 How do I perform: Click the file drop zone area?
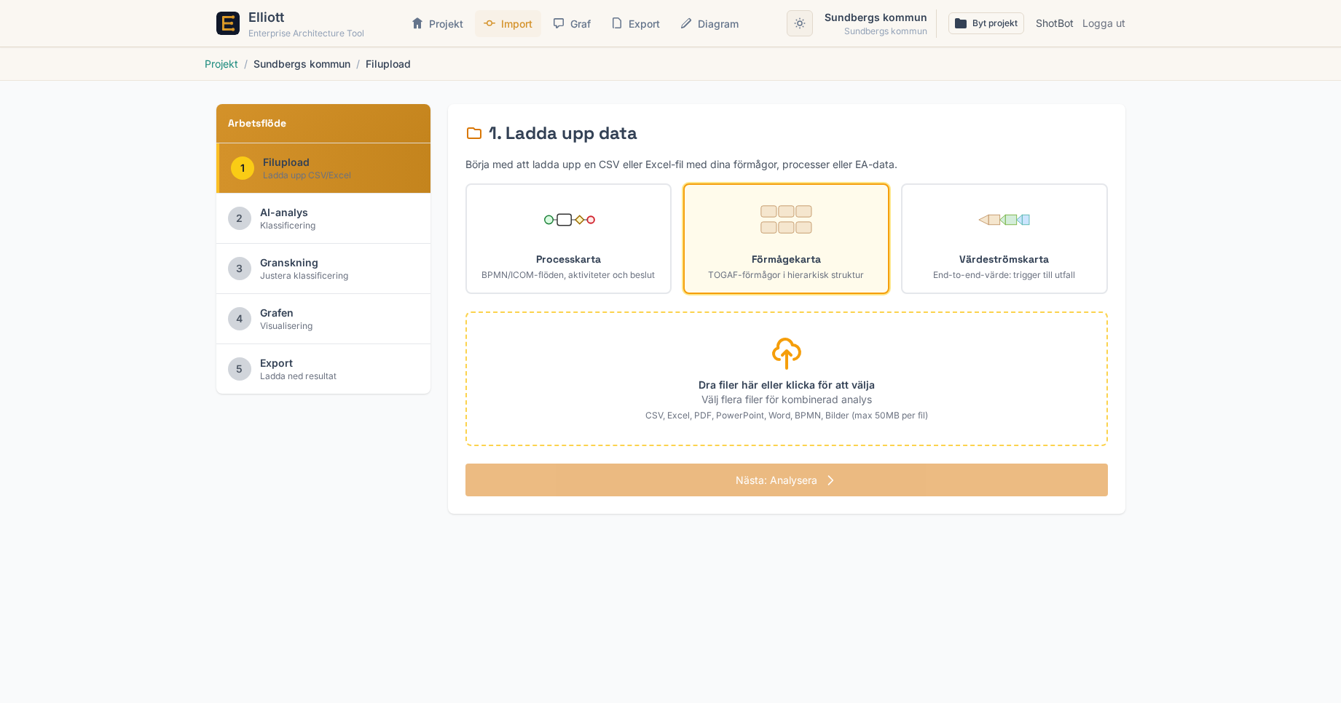786,378
